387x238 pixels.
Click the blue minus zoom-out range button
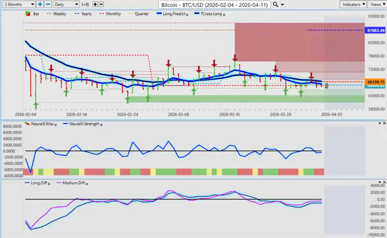point(48,4)
